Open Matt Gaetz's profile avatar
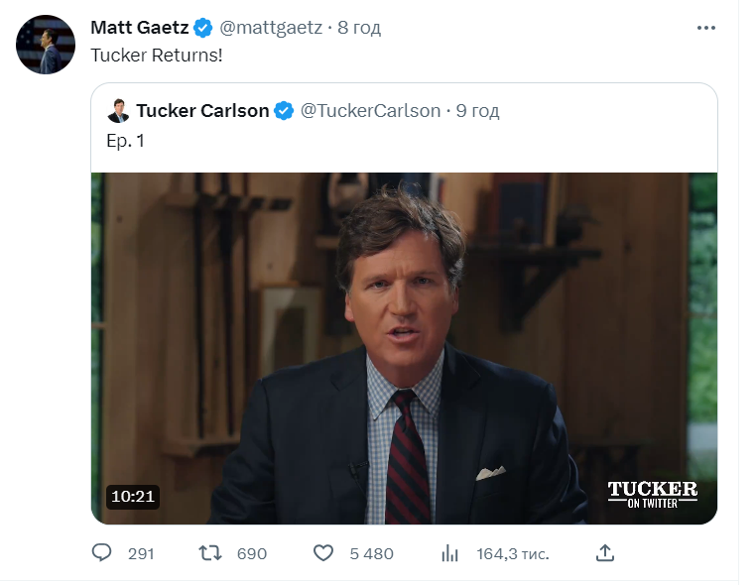Image resolution: width=756 pixels, height=585 pixels. point(46,45)
